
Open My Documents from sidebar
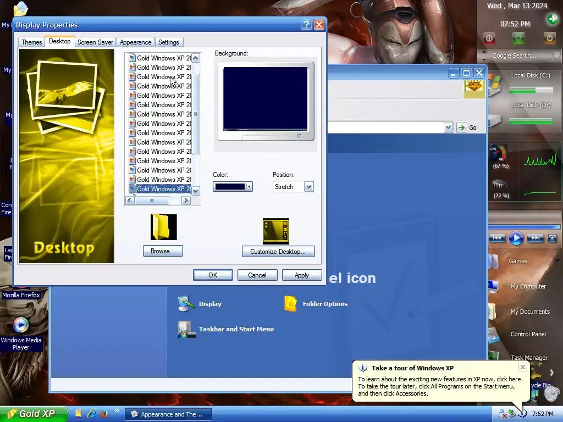(530, 312)
